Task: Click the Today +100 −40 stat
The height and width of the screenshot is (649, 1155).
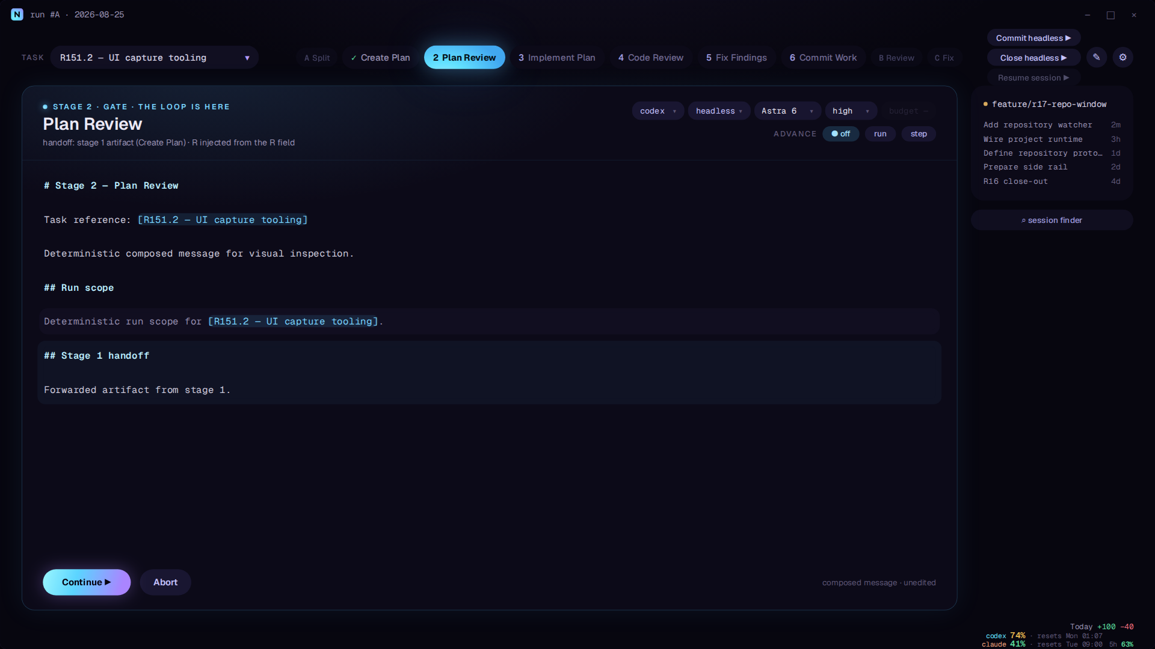Action: click(x=1101, y=627)
